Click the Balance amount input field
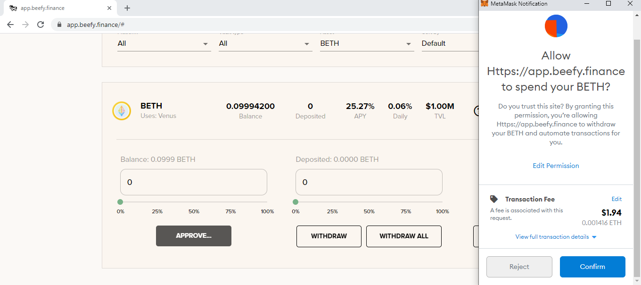This screenshot has width=641, height=285. [x=194, y=182]
